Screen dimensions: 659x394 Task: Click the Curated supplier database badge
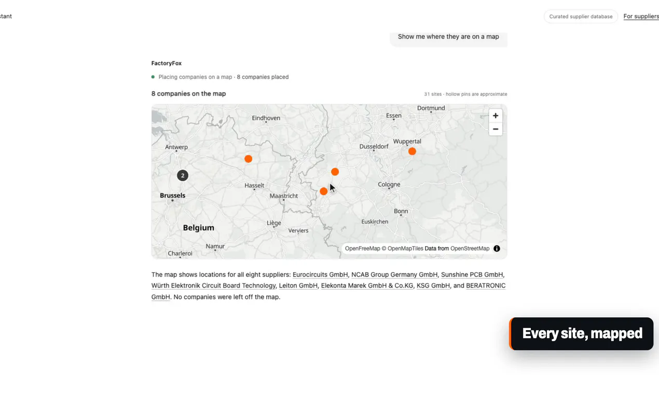(581, 17)
